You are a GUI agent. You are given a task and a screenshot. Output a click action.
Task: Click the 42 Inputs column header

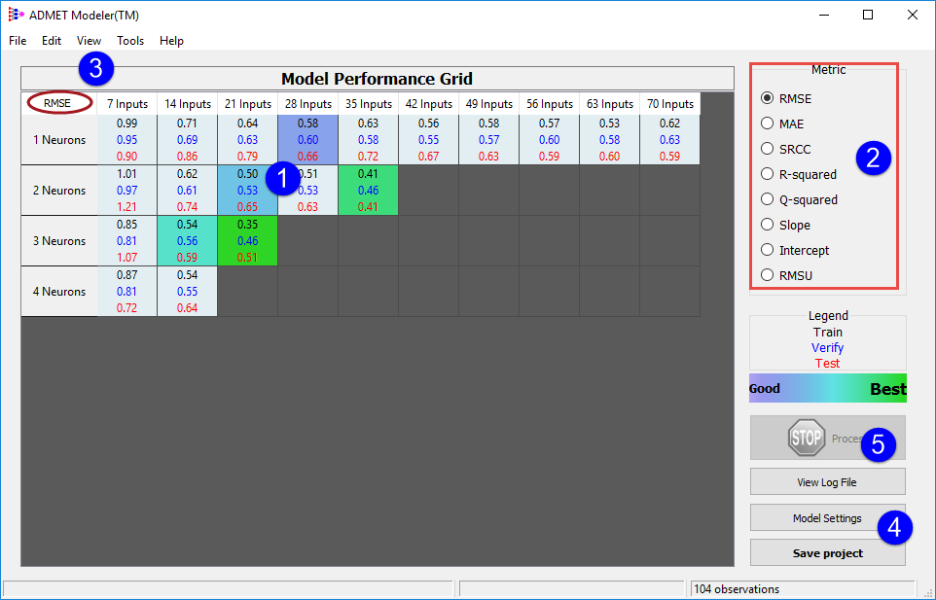coord(429,104)
